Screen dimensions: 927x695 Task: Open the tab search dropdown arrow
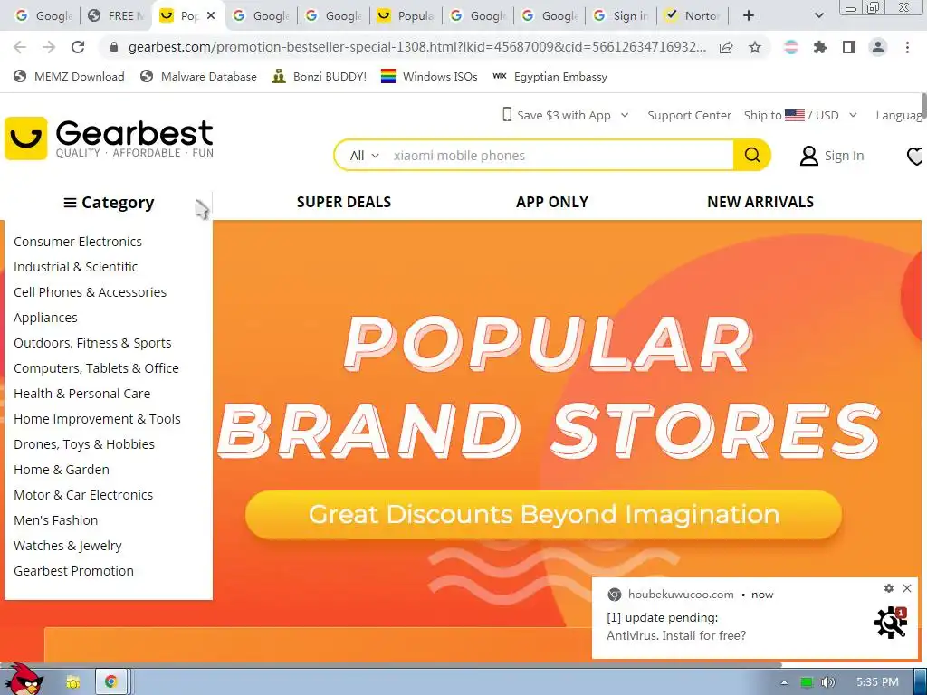(x=818, y=15)
